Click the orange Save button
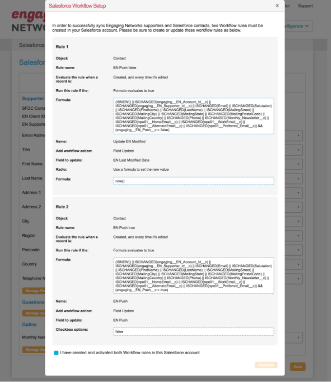Image resolution: width=331 pixels, height=382 pixels. (x=297, y=366)
